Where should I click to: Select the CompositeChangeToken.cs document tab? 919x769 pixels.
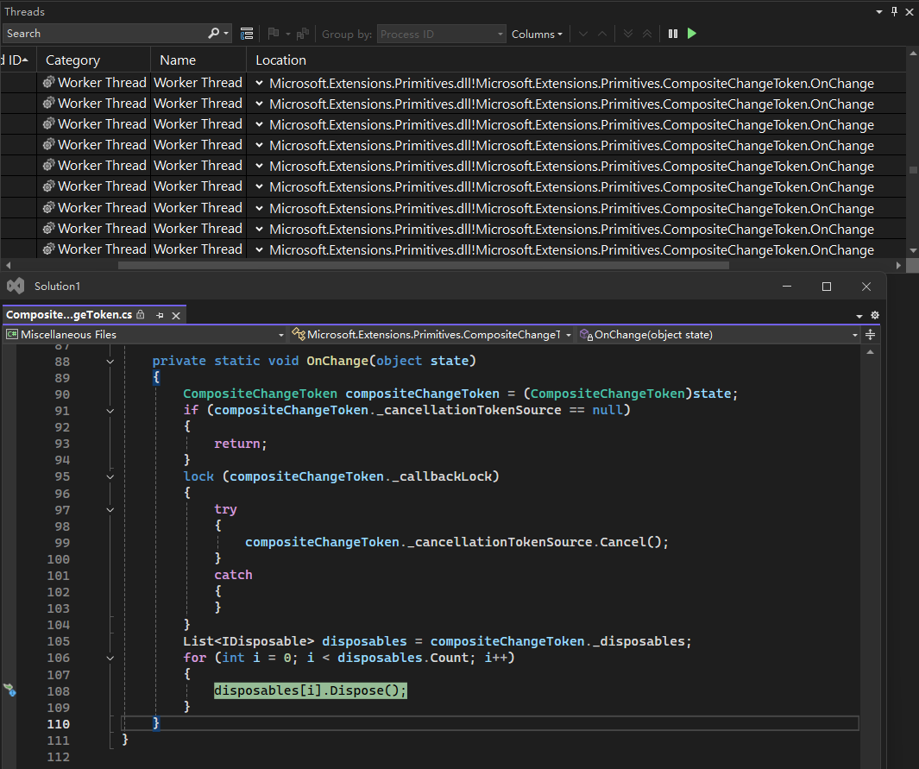click(69, 315)
